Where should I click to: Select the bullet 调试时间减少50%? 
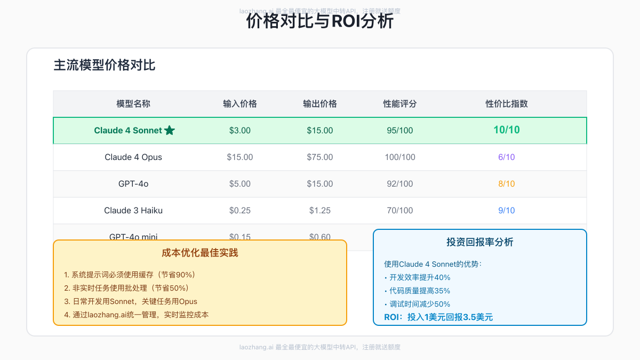coord(417,304)
